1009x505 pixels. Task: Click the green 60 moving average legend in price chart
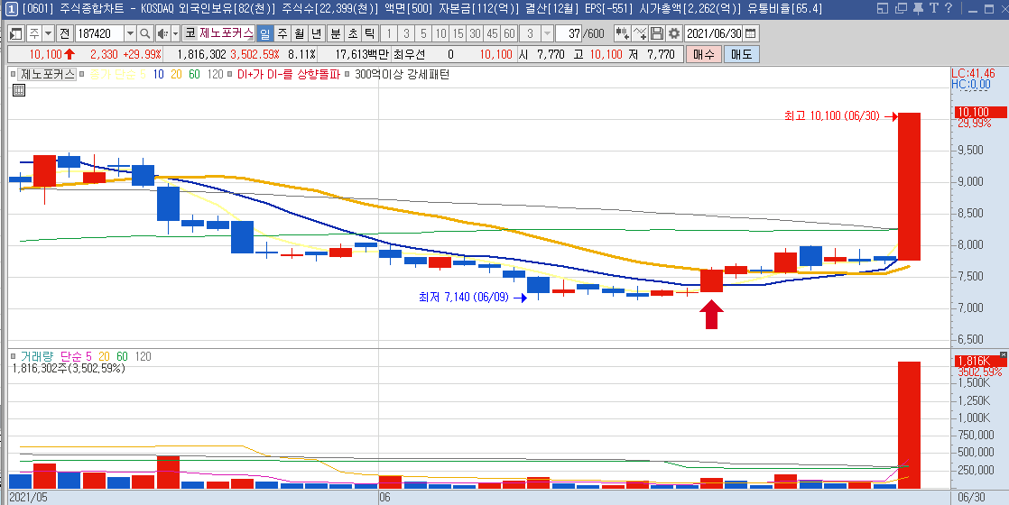194,75
